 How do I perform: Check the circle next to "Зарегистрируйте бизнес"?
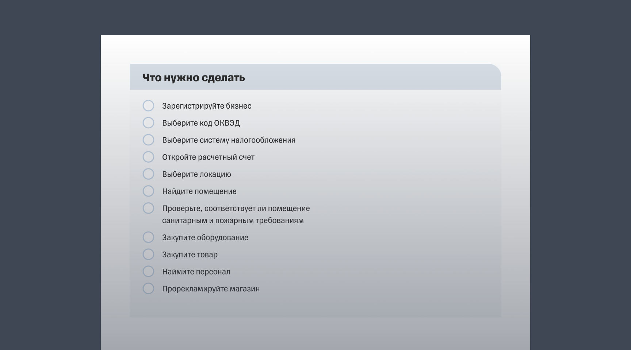point(148,106)
